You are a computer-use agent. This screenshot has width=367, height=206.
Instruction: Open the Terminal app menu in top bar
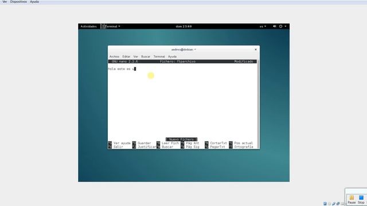pos(111,26)
